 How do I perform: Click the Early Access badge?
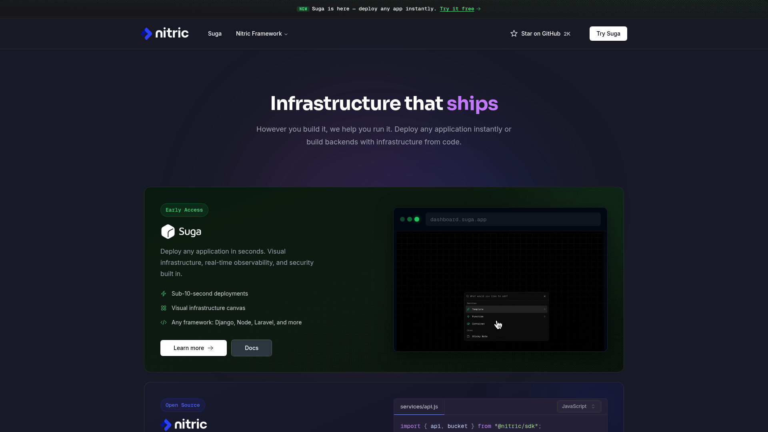184,210
